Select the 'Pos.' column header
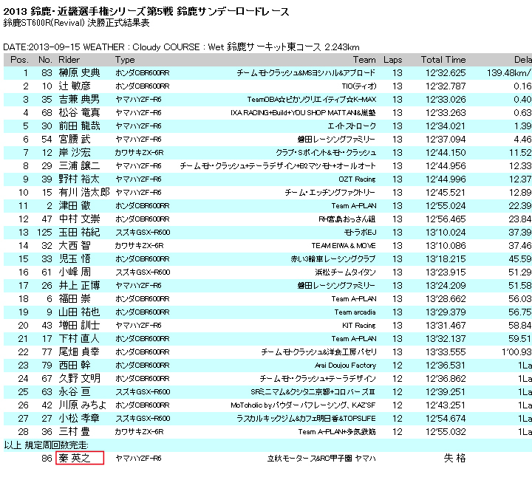 tap(19, 60)
